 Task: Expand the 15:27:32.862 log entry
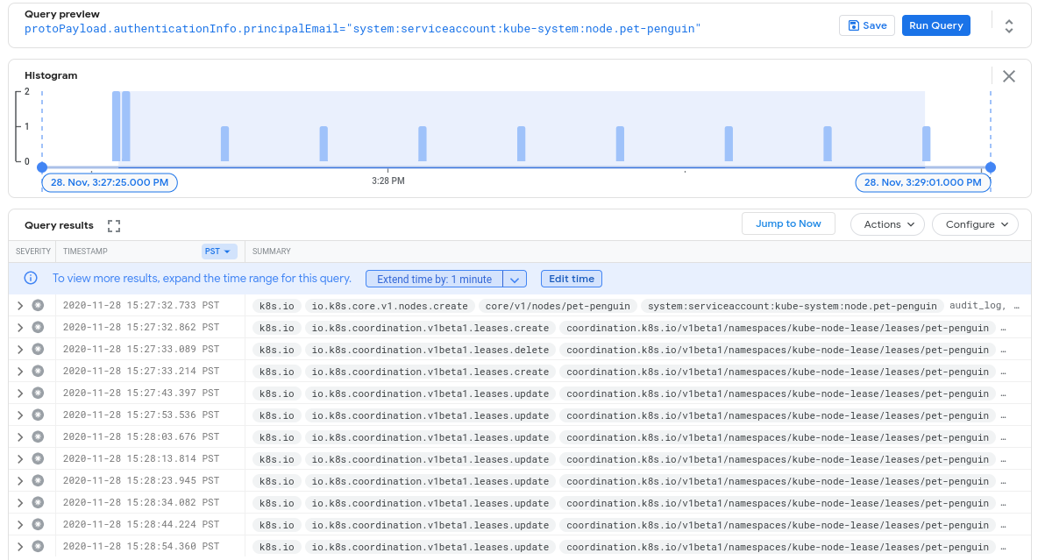coord(20,328)
